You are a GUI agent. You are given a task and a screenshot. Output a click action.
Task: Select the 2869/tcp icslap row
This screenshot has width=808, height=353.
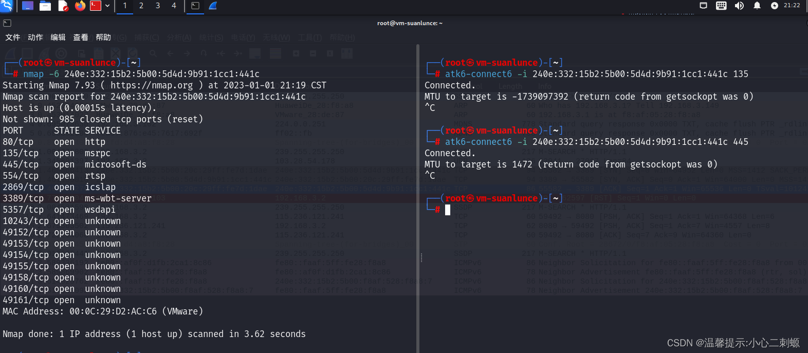click(x=59, y=187)
